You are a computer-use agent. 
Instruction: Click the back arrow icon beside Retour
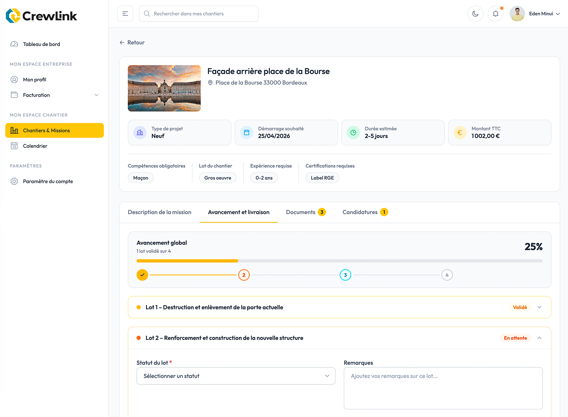point(122,42)
